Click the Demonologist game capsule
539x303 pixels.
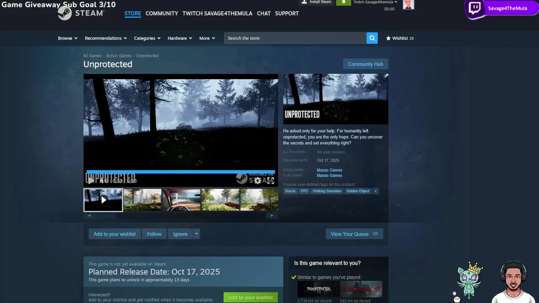tap(361, 289)
